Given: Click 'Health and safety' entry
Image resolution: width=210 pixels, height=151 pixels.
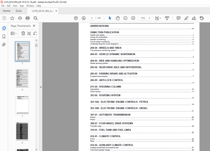Looking at the screenshot, I should 97,35.
